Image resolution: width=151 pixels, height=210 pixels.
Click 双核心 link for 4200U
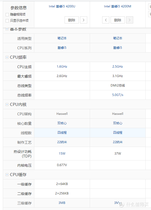point(62,123)
